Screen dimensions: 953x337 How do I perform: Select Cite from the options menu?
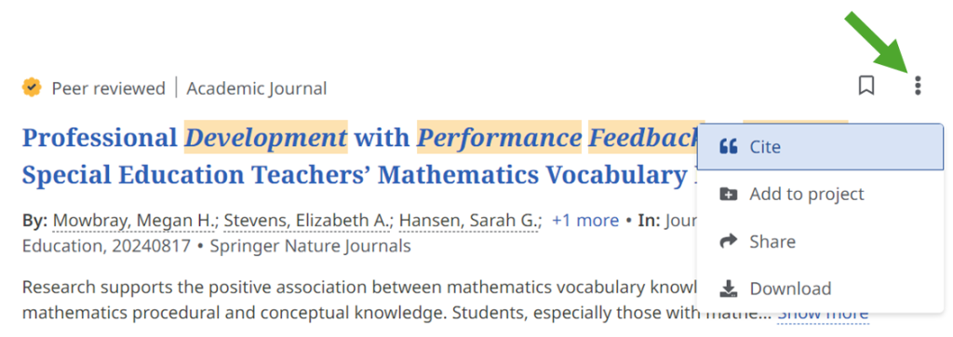821,147
